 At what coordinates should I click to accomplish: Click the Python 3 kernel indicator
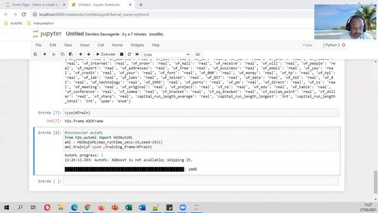point(335,45)
